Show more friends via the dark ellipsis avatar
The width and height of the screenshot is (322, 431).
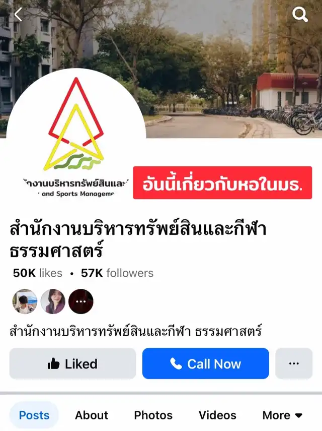point(81,301)
